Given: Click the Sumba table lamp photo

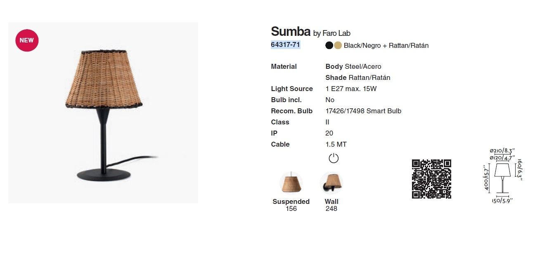Looking at the screenshot, I should coord(103,112).
